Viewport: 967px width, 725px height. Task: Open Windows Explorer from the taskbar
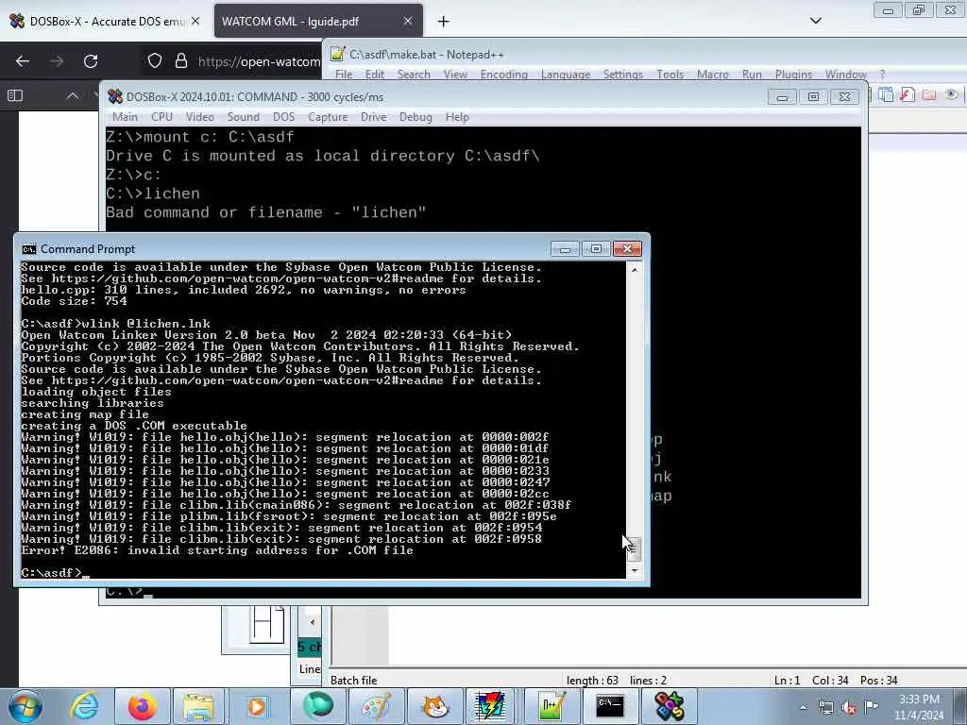[x=198, y=706]
